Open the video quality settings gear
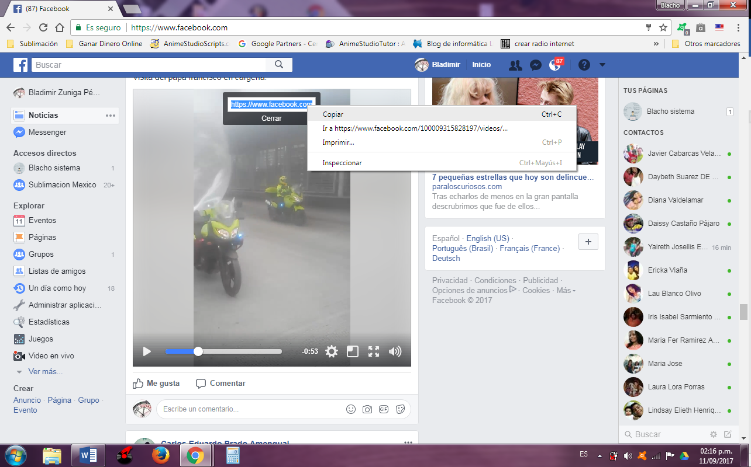 (x=331, y=351)
